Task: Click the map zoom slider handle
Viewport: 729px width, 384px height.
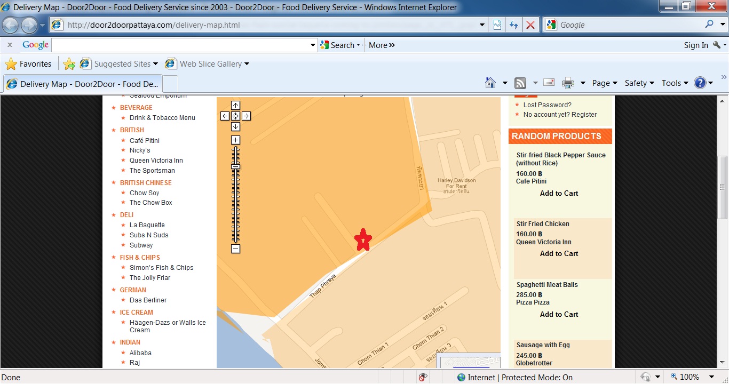Action: (235, 166)
